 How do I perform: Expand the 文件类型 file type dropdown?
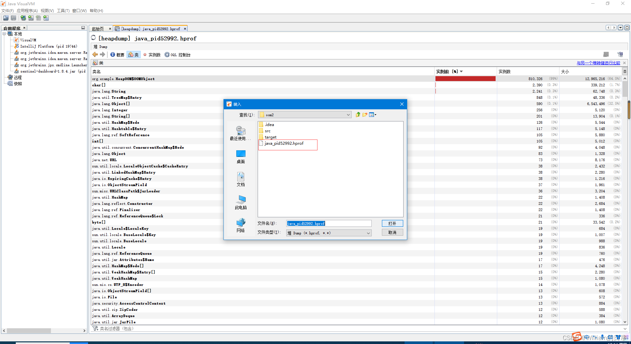(x=368, y=233)
